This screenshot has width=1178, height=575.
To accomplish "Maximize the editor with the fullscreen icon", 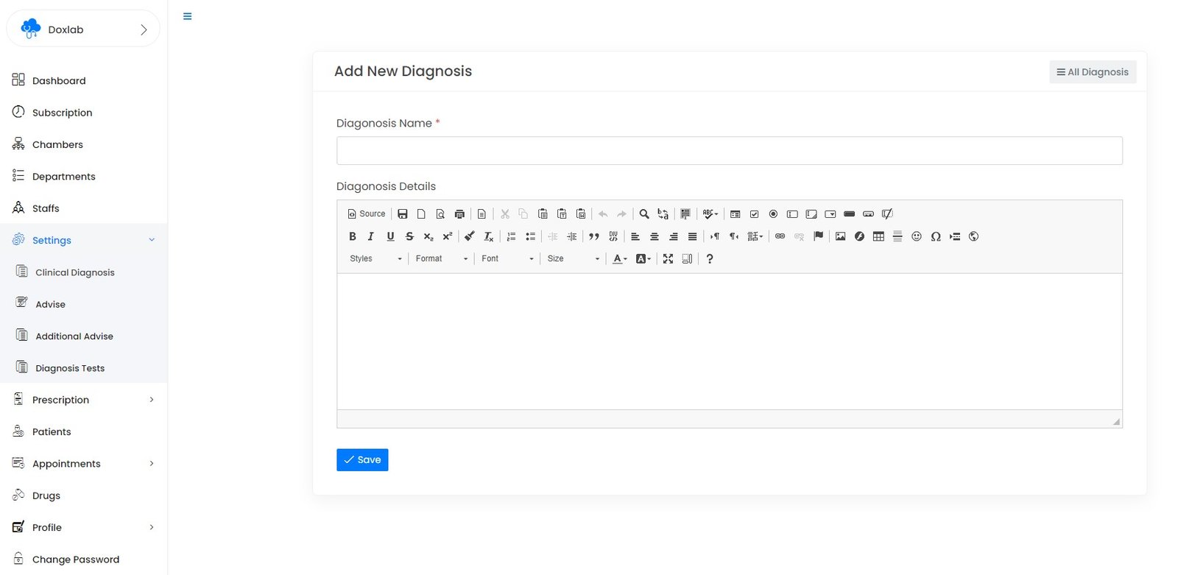I will tap(668, 258).
